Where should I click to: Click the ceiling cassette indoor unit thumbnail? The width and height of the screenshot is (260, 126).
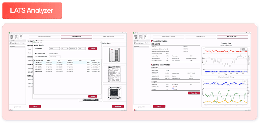coord(114,93)
